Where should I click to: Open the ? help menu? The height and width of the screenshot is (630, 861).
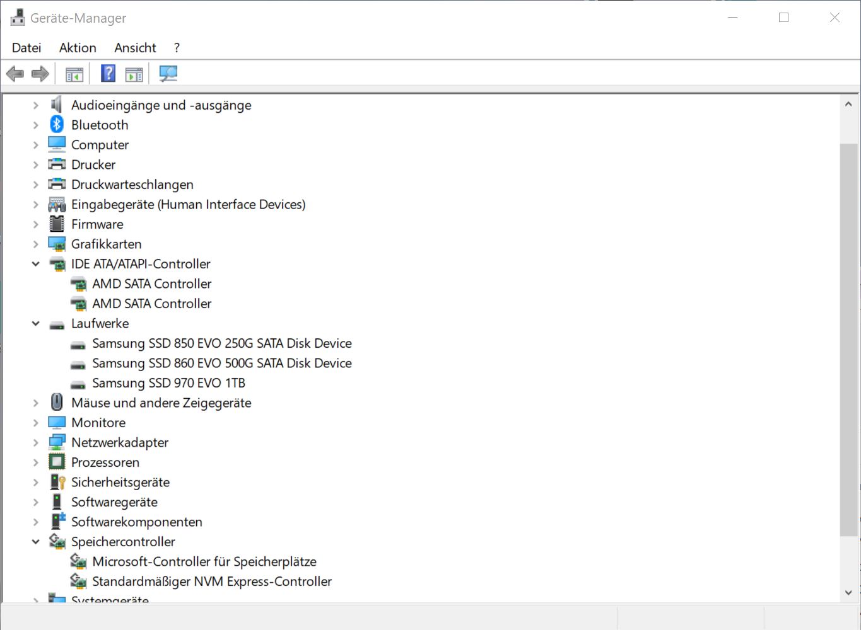177,48
